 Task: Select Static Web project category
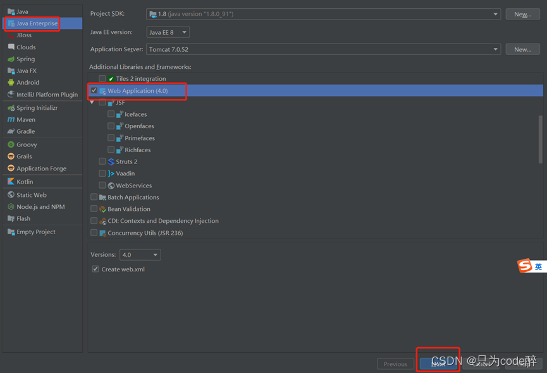(30, 195)
